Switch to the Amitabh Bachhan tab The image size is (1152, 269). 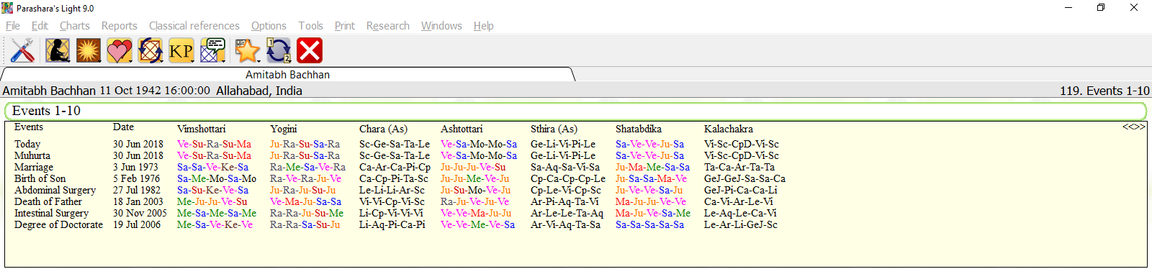coord(287,75)
